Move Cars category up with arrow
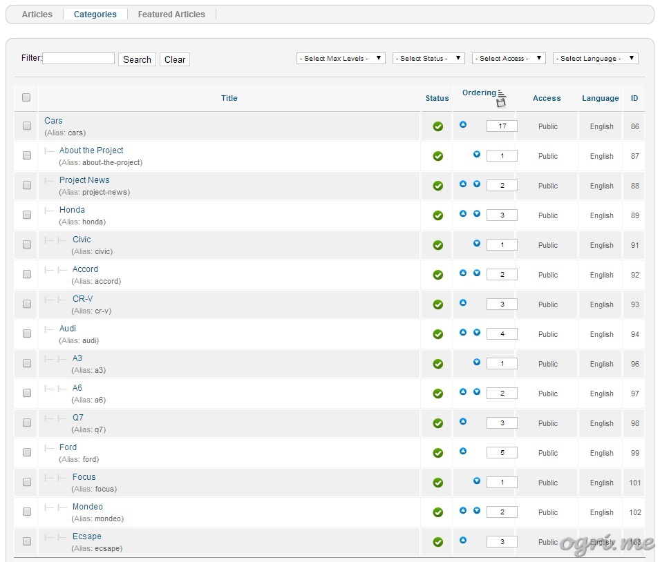 [x=463, y=124]
